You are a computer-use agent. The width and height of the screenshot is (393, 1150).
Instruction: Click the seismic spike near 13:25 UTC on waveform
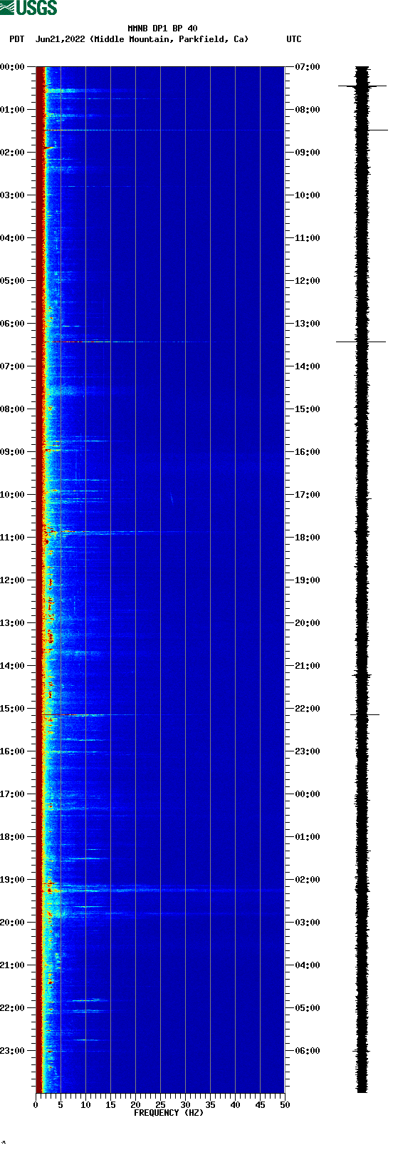(x=361, y=342)
